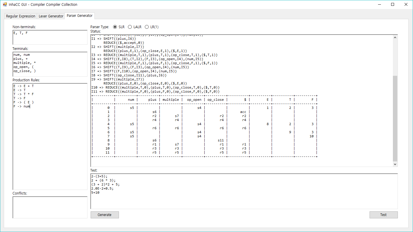Click the 'F -> ( E )' production rule
This screenshot has height=232, width=413.
point(24,102)
